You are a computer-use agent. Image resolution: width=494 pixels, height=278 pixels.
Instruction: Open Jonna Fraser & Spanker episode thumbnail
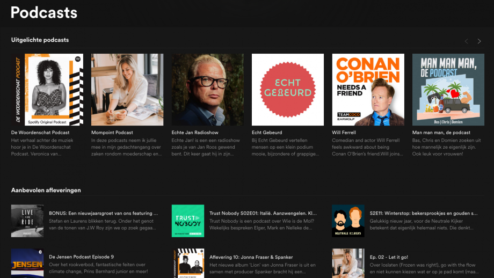[x=188, y=263]
